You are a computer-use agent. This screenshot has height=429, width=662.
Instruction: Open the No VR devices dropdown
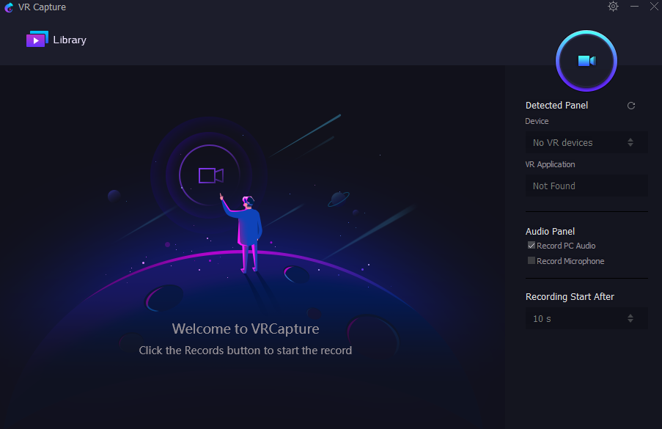[x=586, y=142]
